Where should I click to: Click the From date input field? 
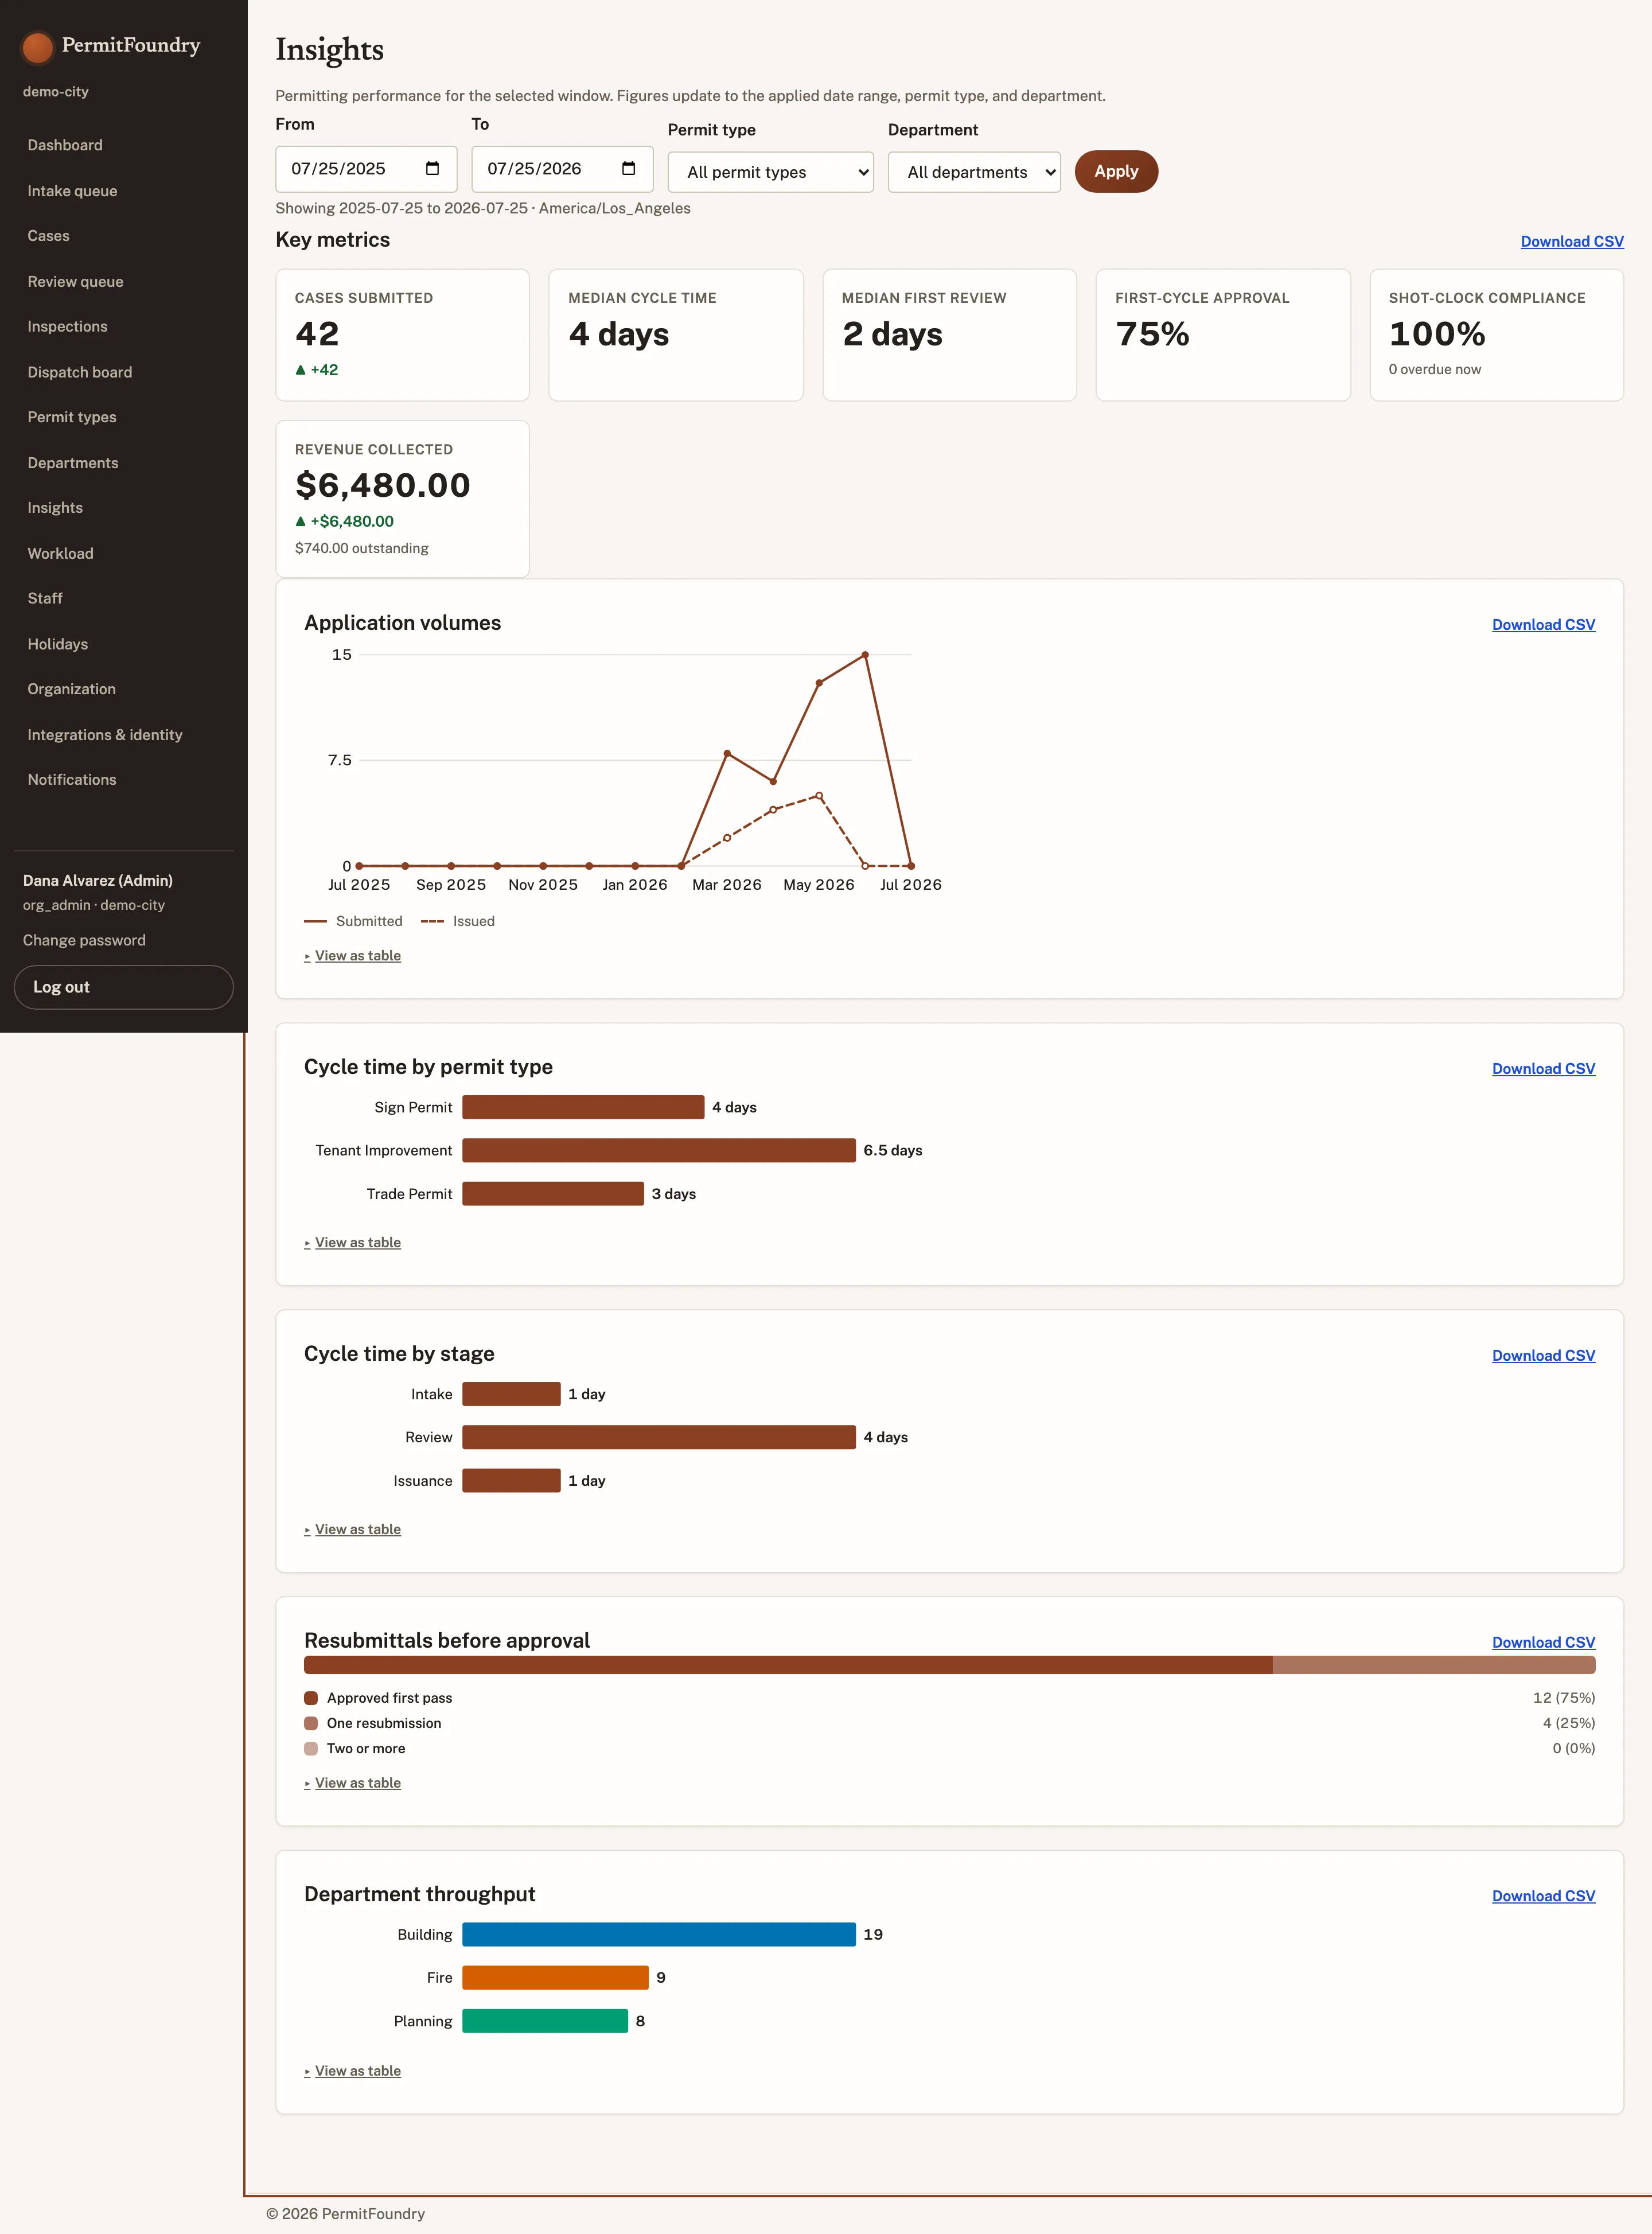pyautogui.click(x=366, y=169)
